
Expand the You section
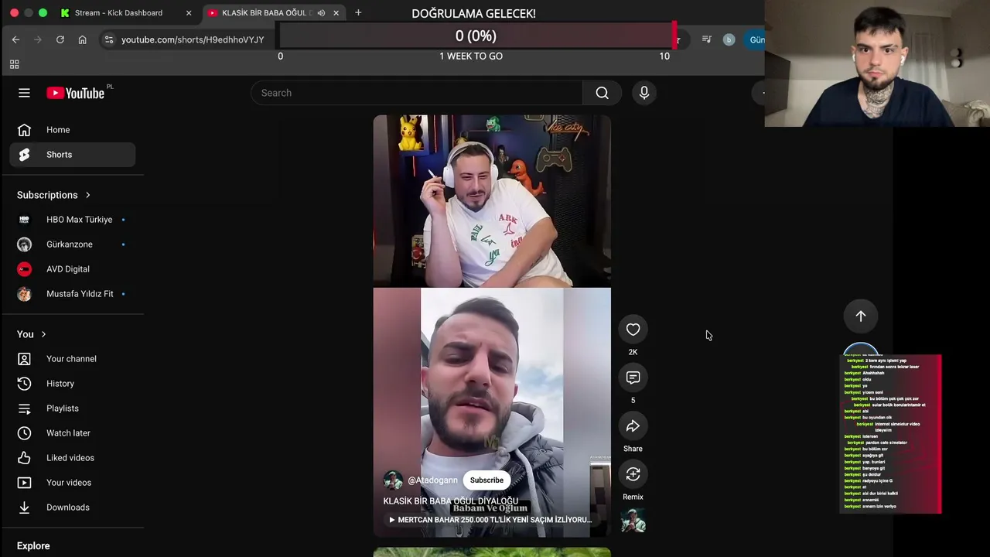point(32,334)
